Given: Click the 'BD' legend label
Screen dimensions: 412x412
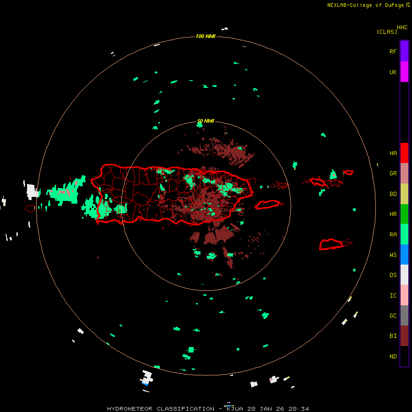Looking at the screenshot, I should coord(393,194).
